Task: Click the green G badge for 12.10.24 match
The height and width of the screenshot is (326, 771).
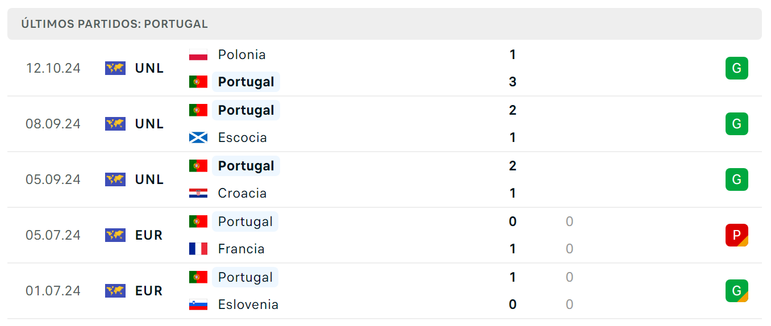Action: 737,68
